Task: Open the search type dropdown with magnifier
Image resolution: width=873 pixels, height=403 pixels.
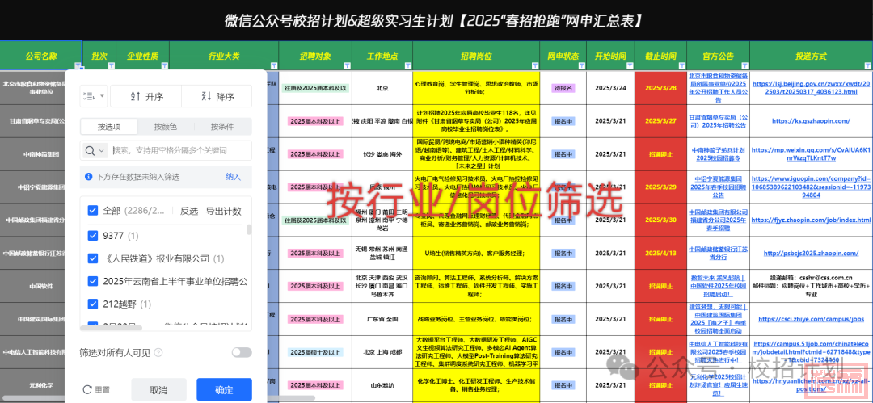Action: [95, 150]
